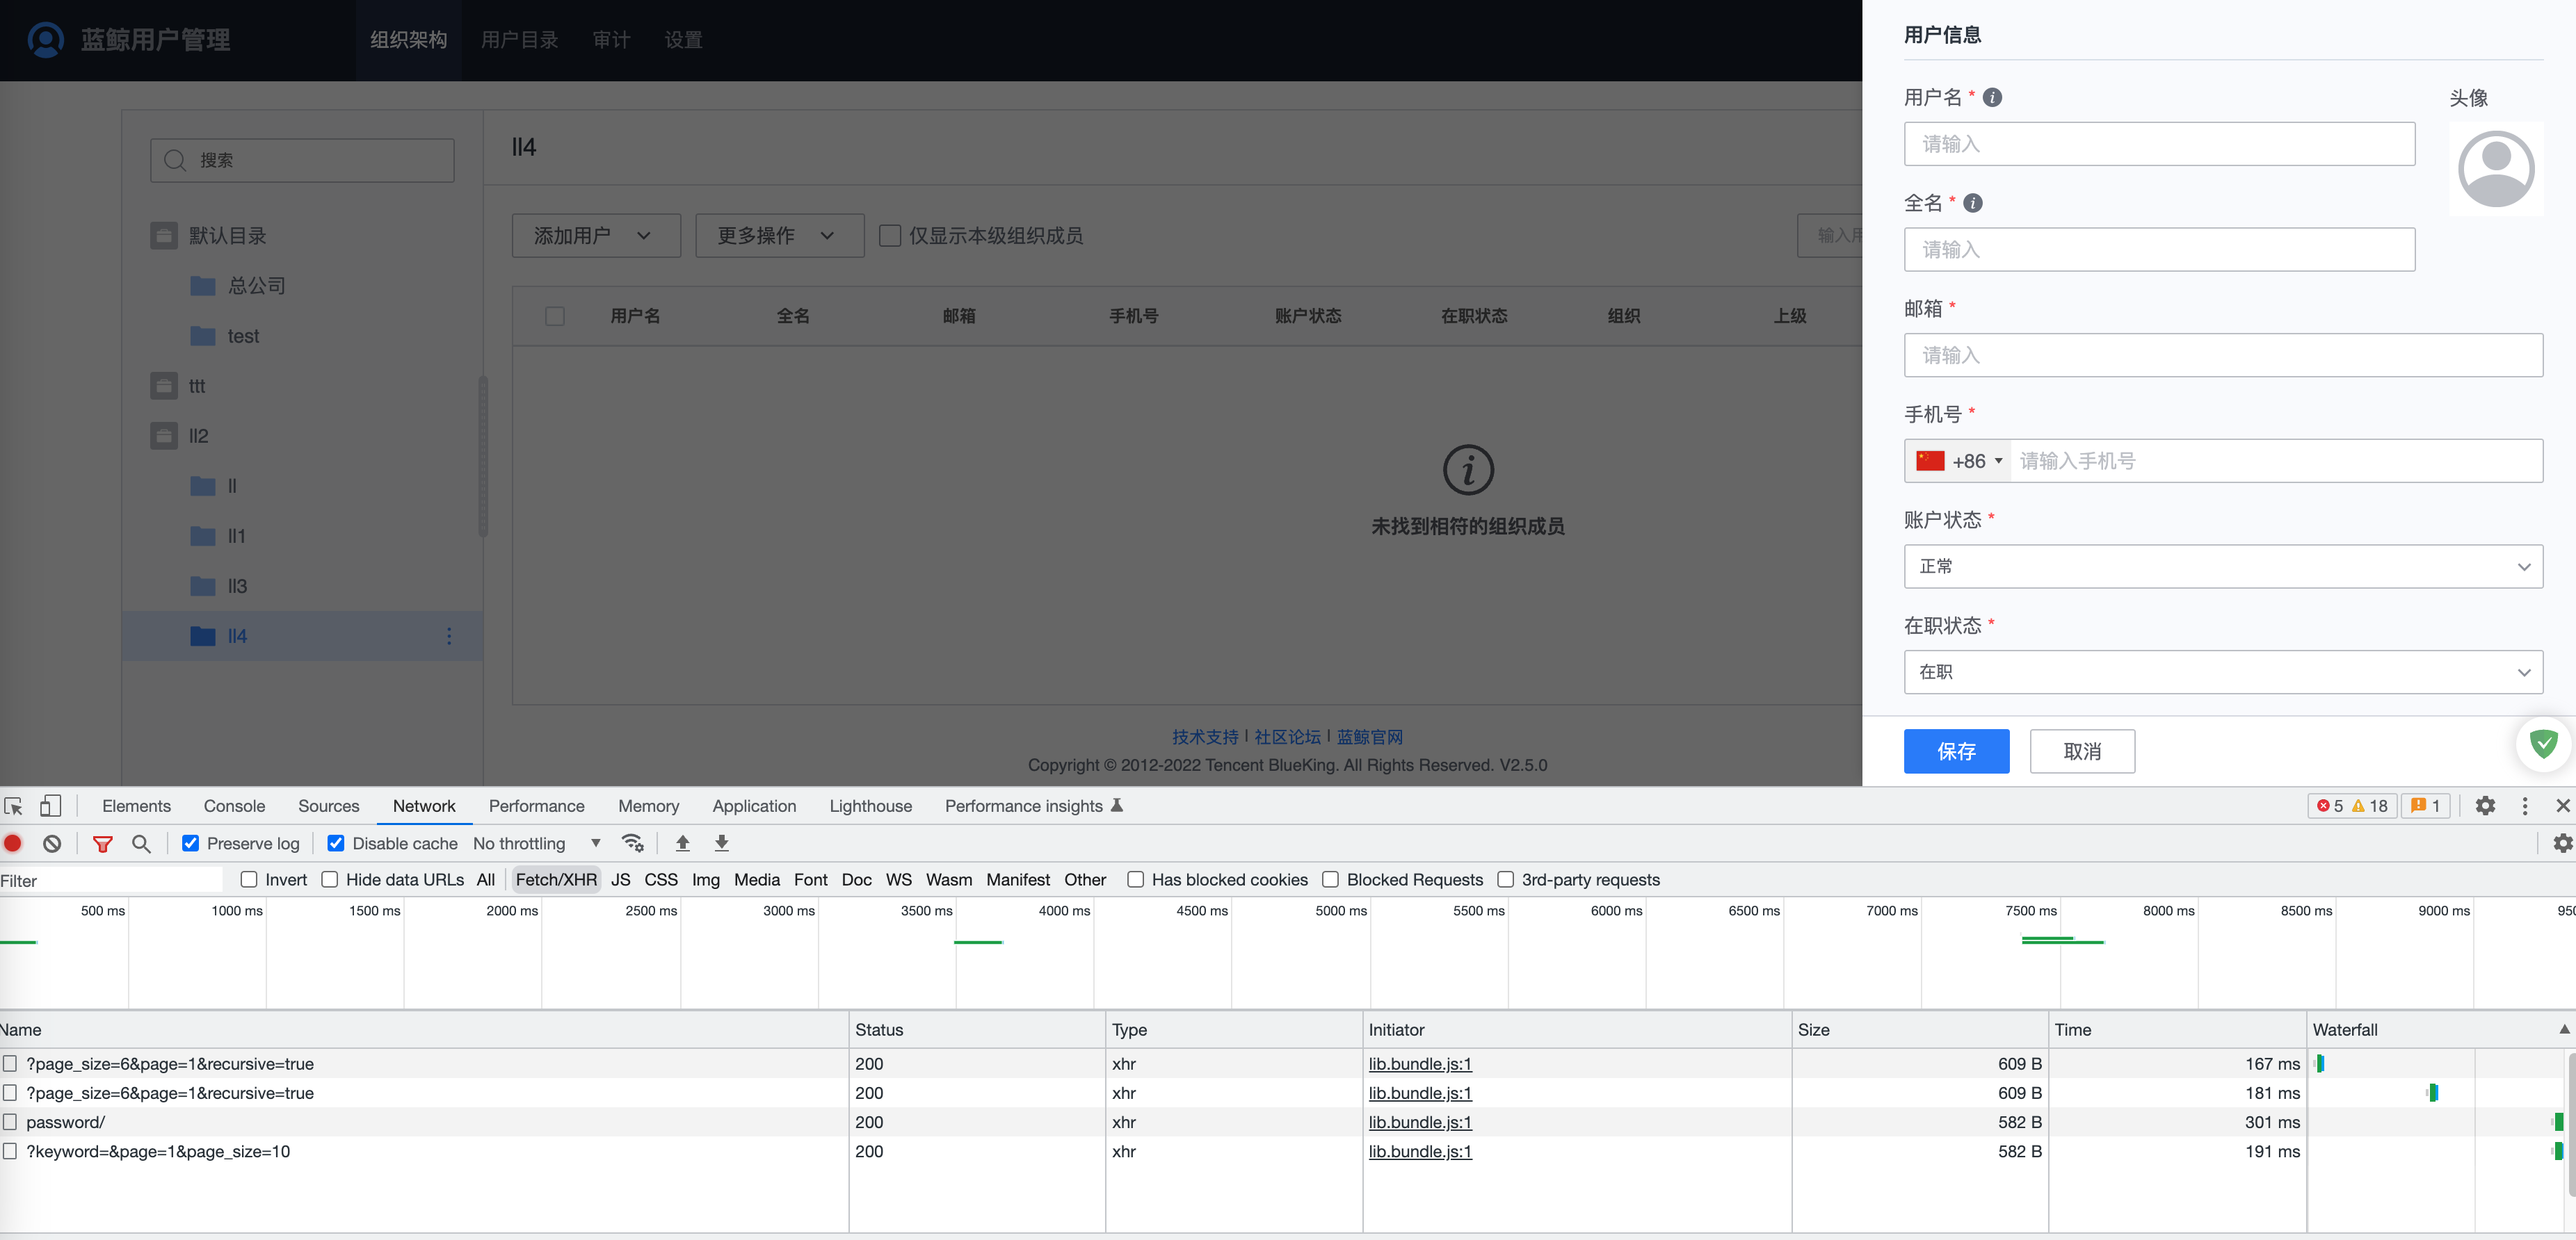Viewport: 2576px width, 1240px height.
Task: Open ll4 folder more actions dots
Action: (449, 635)
